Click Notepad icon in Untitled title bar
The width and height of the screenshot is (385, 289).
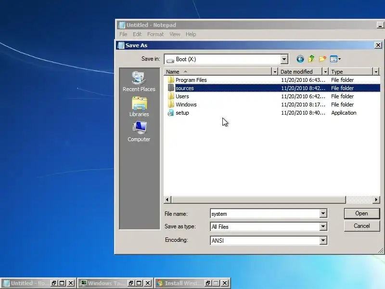[x=122, y=25]
